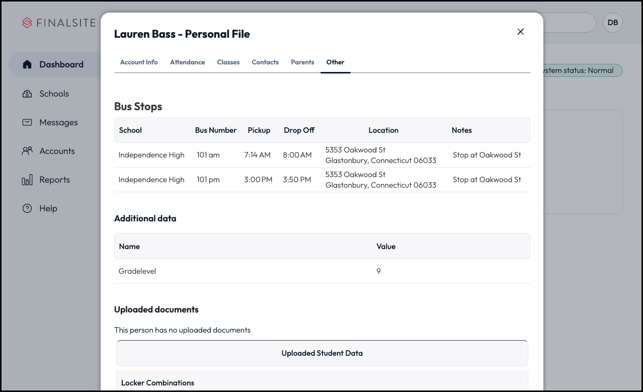Click the Notes column header

coord(461,130)
